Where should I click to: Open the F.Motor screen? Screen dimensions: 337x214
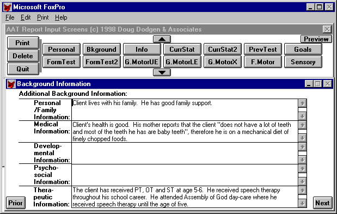[263, 62]
